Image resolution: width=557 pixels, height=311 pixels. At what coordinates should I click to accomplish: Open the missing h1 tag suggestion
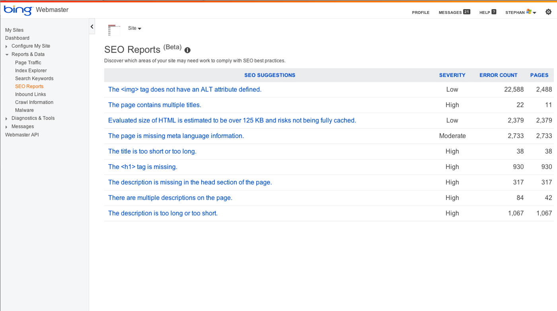[x=142, y=167]
